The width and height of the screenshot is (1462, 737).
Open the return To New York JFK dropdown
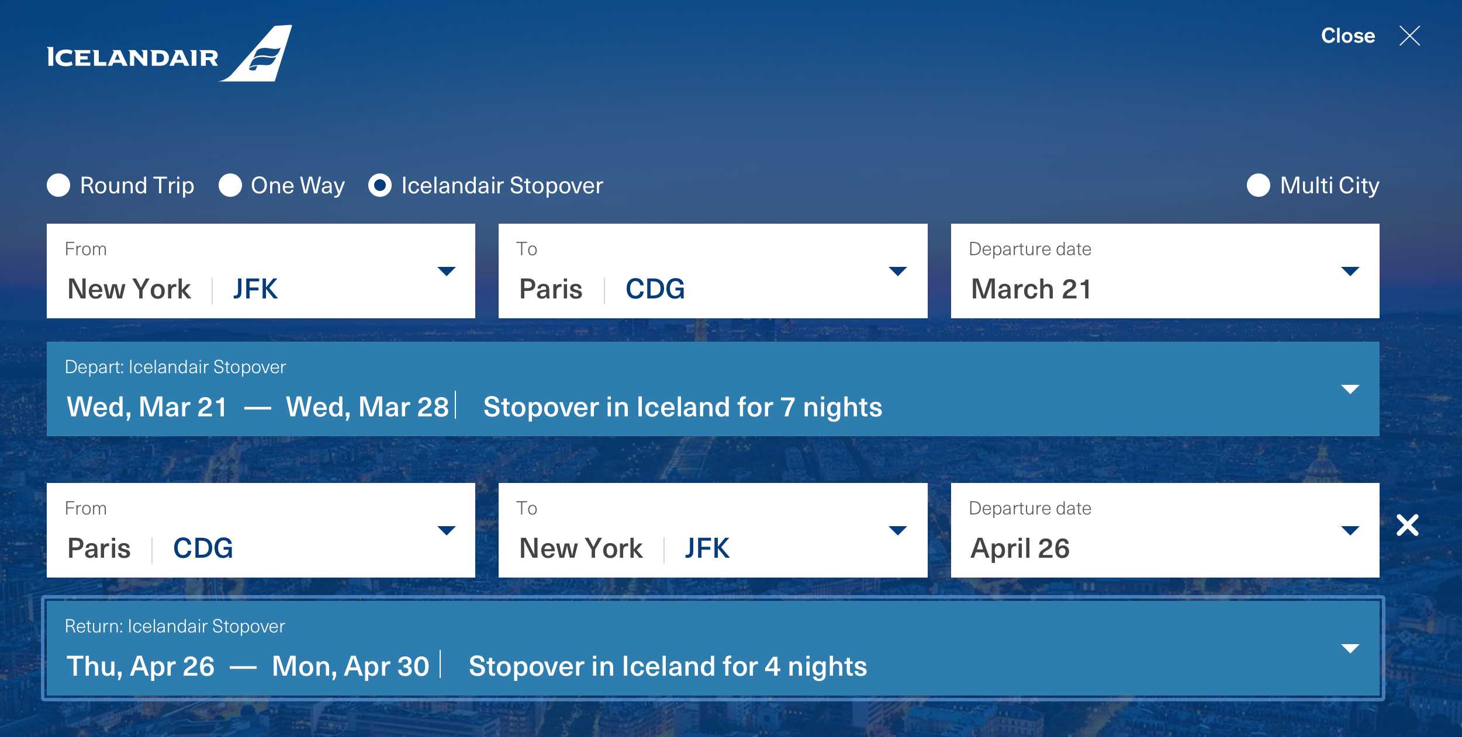(713, 530)
